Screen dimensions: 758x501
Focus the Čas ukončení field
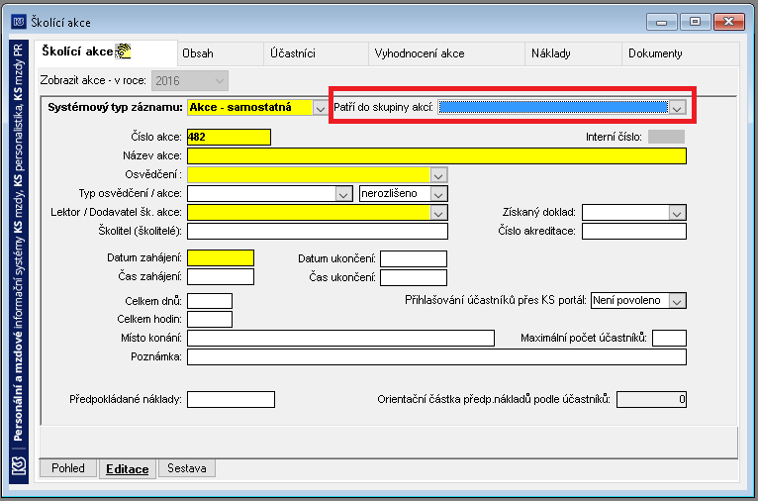[414, 277]
